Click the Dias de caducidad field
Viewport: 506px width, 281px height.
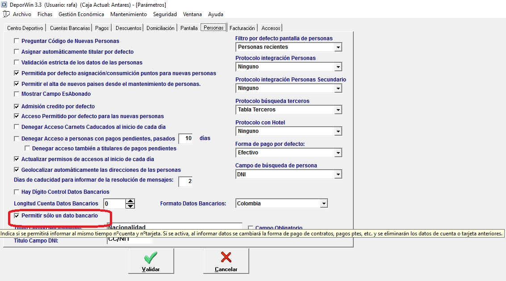coord(185,181)
